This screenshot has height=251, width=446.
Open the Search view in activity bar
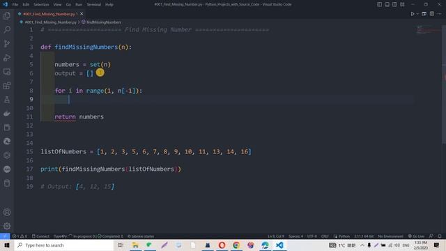click(x=7, y=29)
